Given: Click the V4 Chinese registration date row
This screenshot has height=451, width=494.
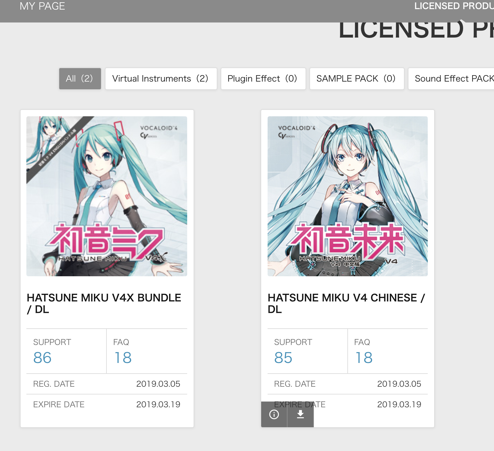Looking at the screenshot, I should pos(348,384).
